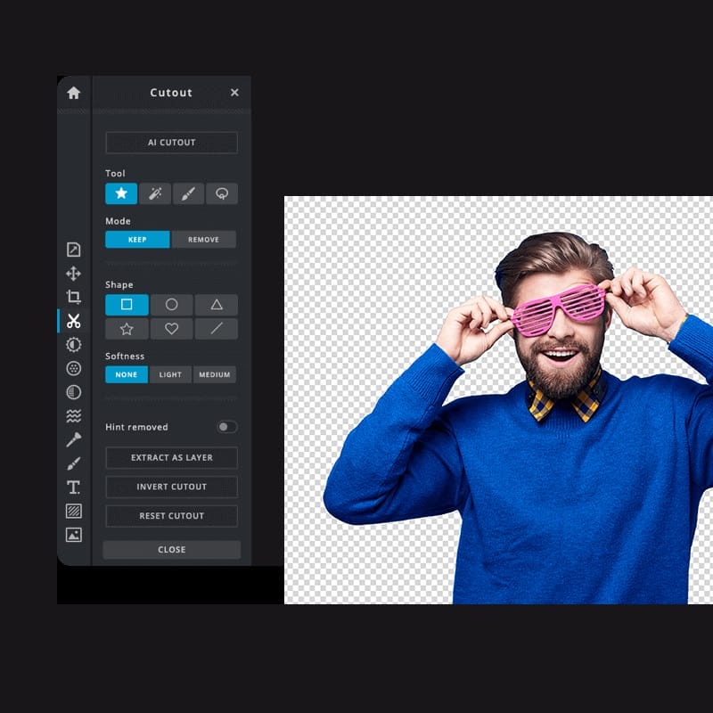Click the AI CUTOUT button
Viewport: 713px width, 713px height.
pyautogui.click(x=171, y=143)
